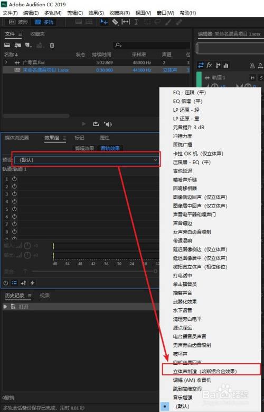The width and height of the screenshot is (264, 412).
Task: Open the 多轨(M) menu
Action: tap(53, 13)
